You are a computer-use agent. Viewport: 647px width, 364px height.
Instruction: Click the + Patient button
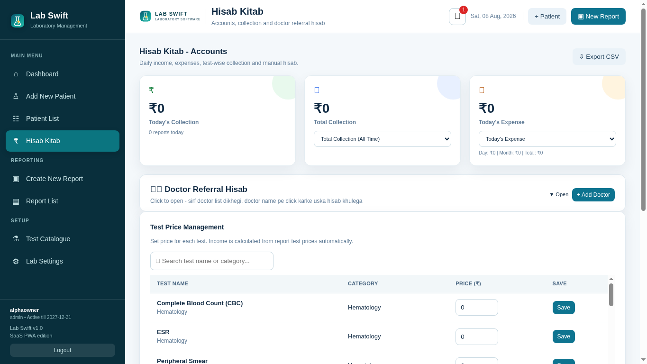tap(547, 16)
